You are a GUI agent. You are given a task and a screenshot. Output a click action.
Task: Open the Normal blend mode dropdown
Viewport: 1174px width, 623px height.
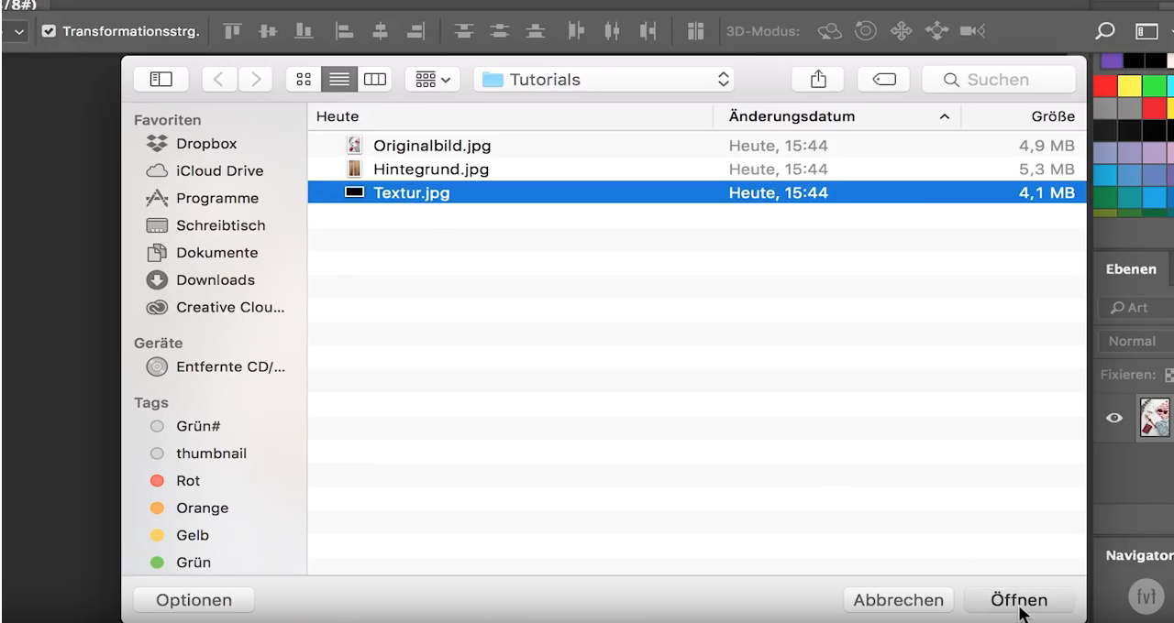pos(1136,341)
